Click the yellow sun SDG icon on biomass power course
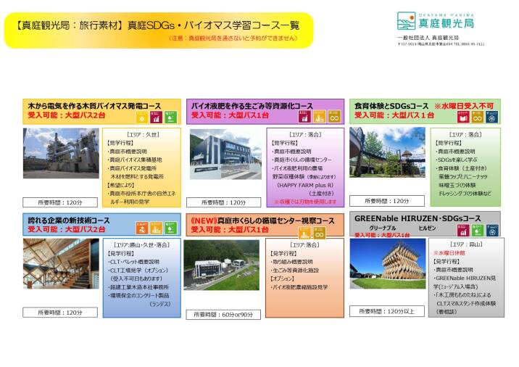Screen dimensions: 519x367 142,115
